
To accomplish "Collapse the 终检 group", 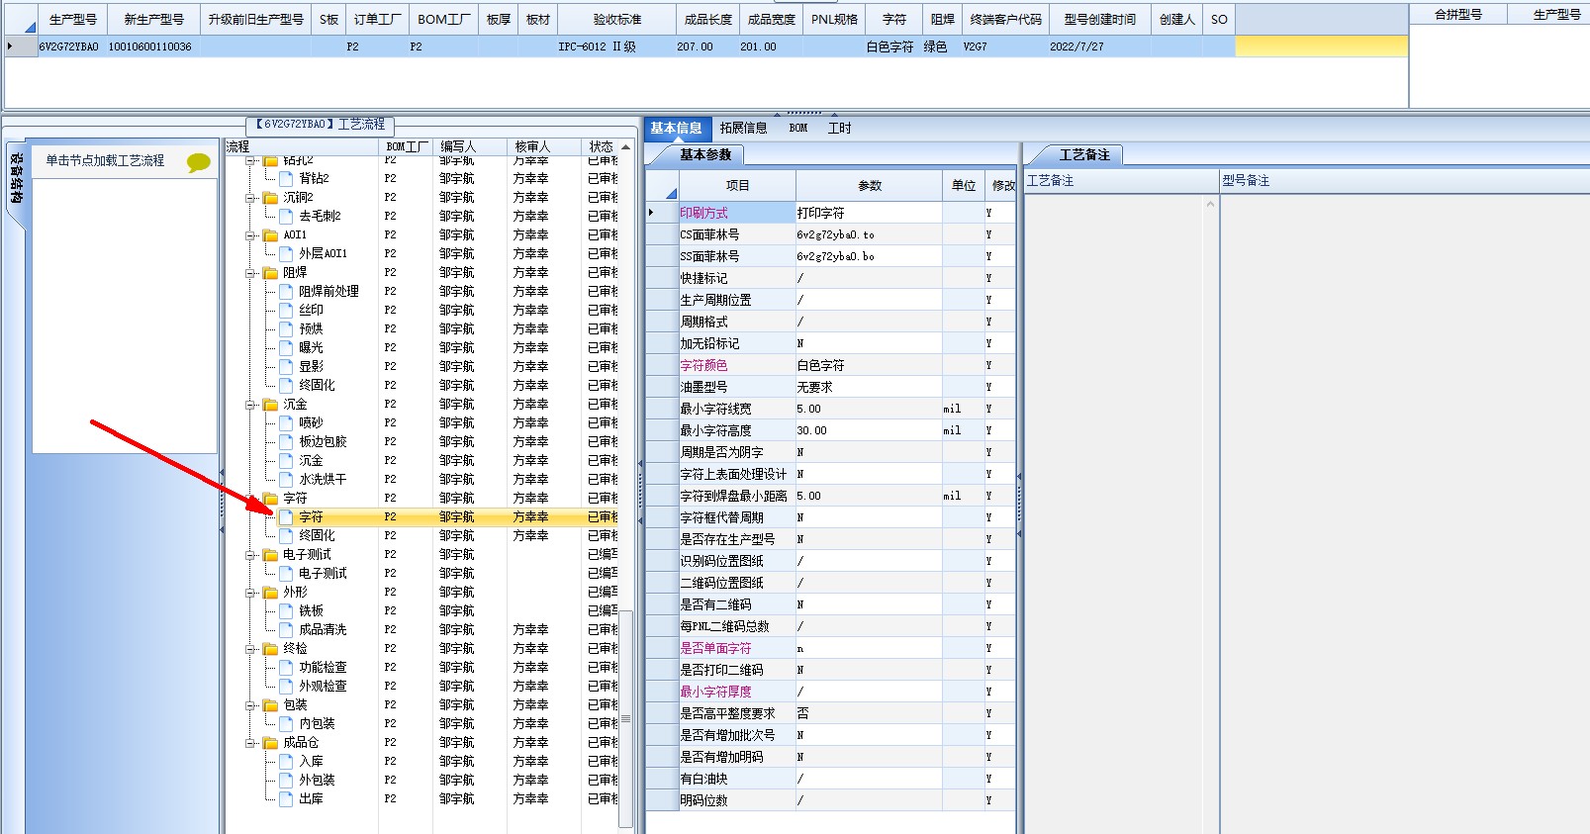I will tap(251, 649).
